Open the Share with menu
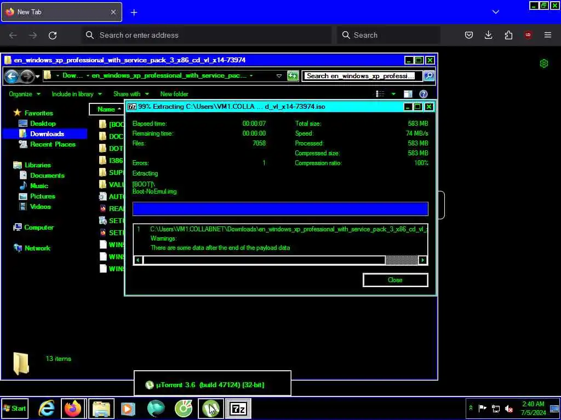 click(131, 94)
